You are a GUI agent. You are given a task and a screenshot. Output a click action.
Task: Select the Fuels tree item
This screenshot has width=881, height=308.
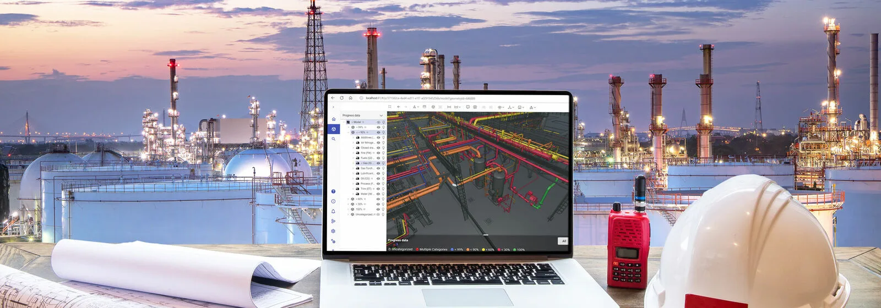[x=367, y=158]
